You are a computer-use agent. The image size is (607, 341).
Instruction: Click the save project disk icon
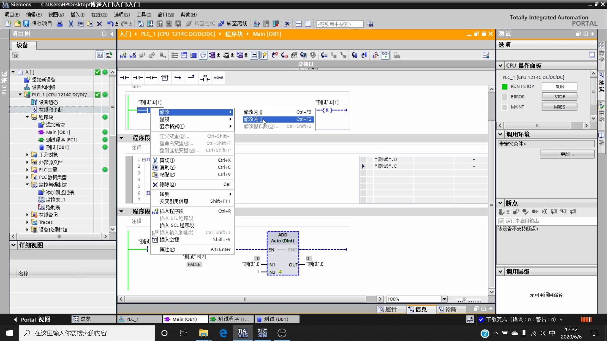[x=26, y=24]
